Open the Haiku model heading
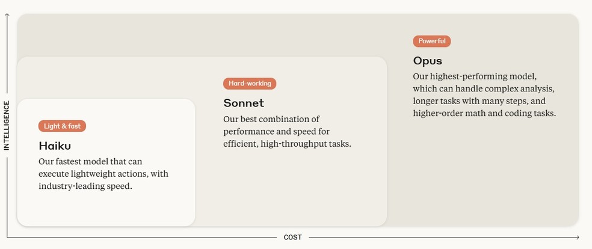 click(55, 146)
